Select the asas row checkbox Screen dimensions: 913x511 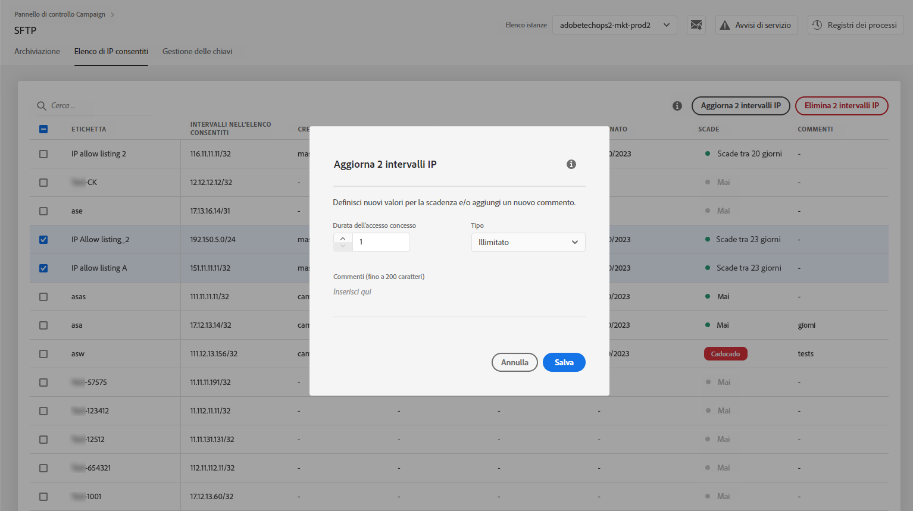click(x=43, y=297)
